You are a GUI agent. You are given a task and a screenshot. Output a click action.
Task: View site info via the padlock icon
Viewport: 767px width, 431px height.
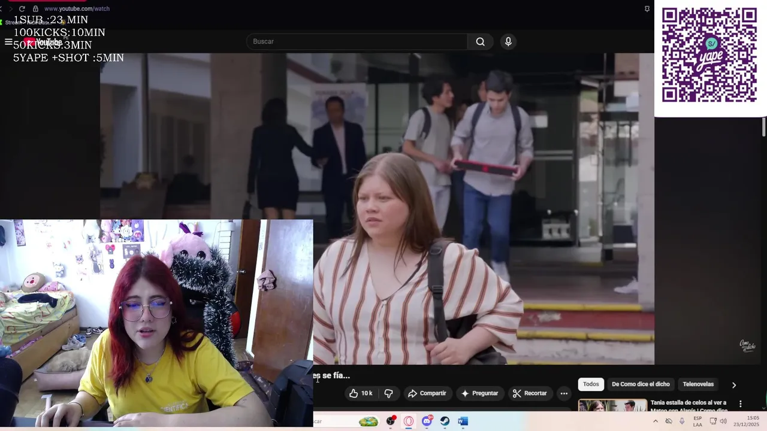tap(35, 9)
